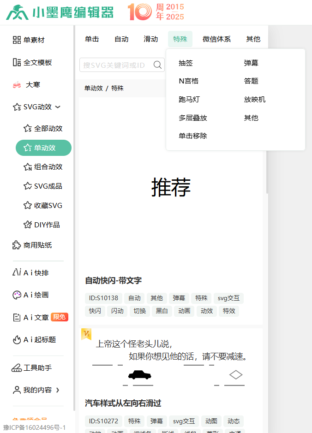Open the 微信体系 category dropdown
The image size is (312, 433).
pos(216,39)
